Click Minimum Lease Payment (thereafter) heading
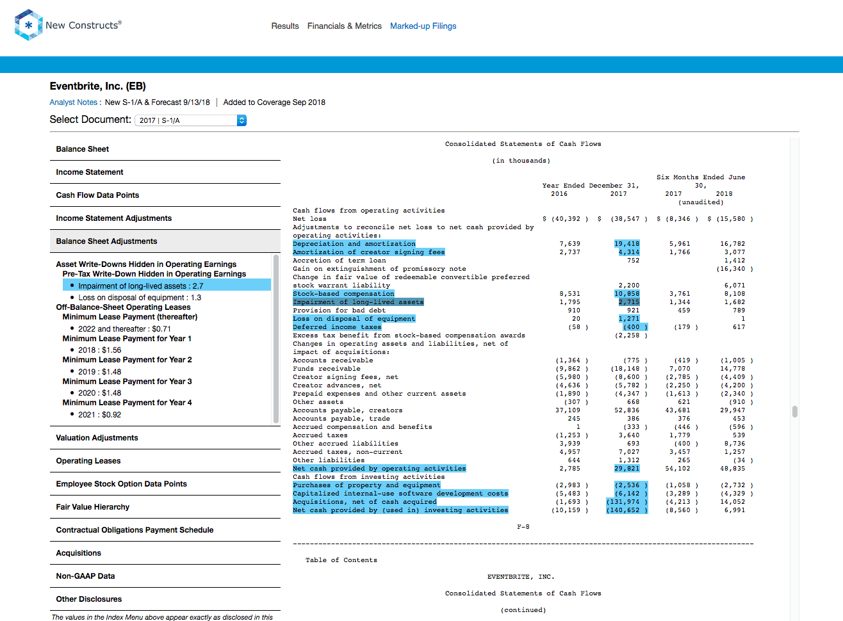 click(x=130, y=317)
